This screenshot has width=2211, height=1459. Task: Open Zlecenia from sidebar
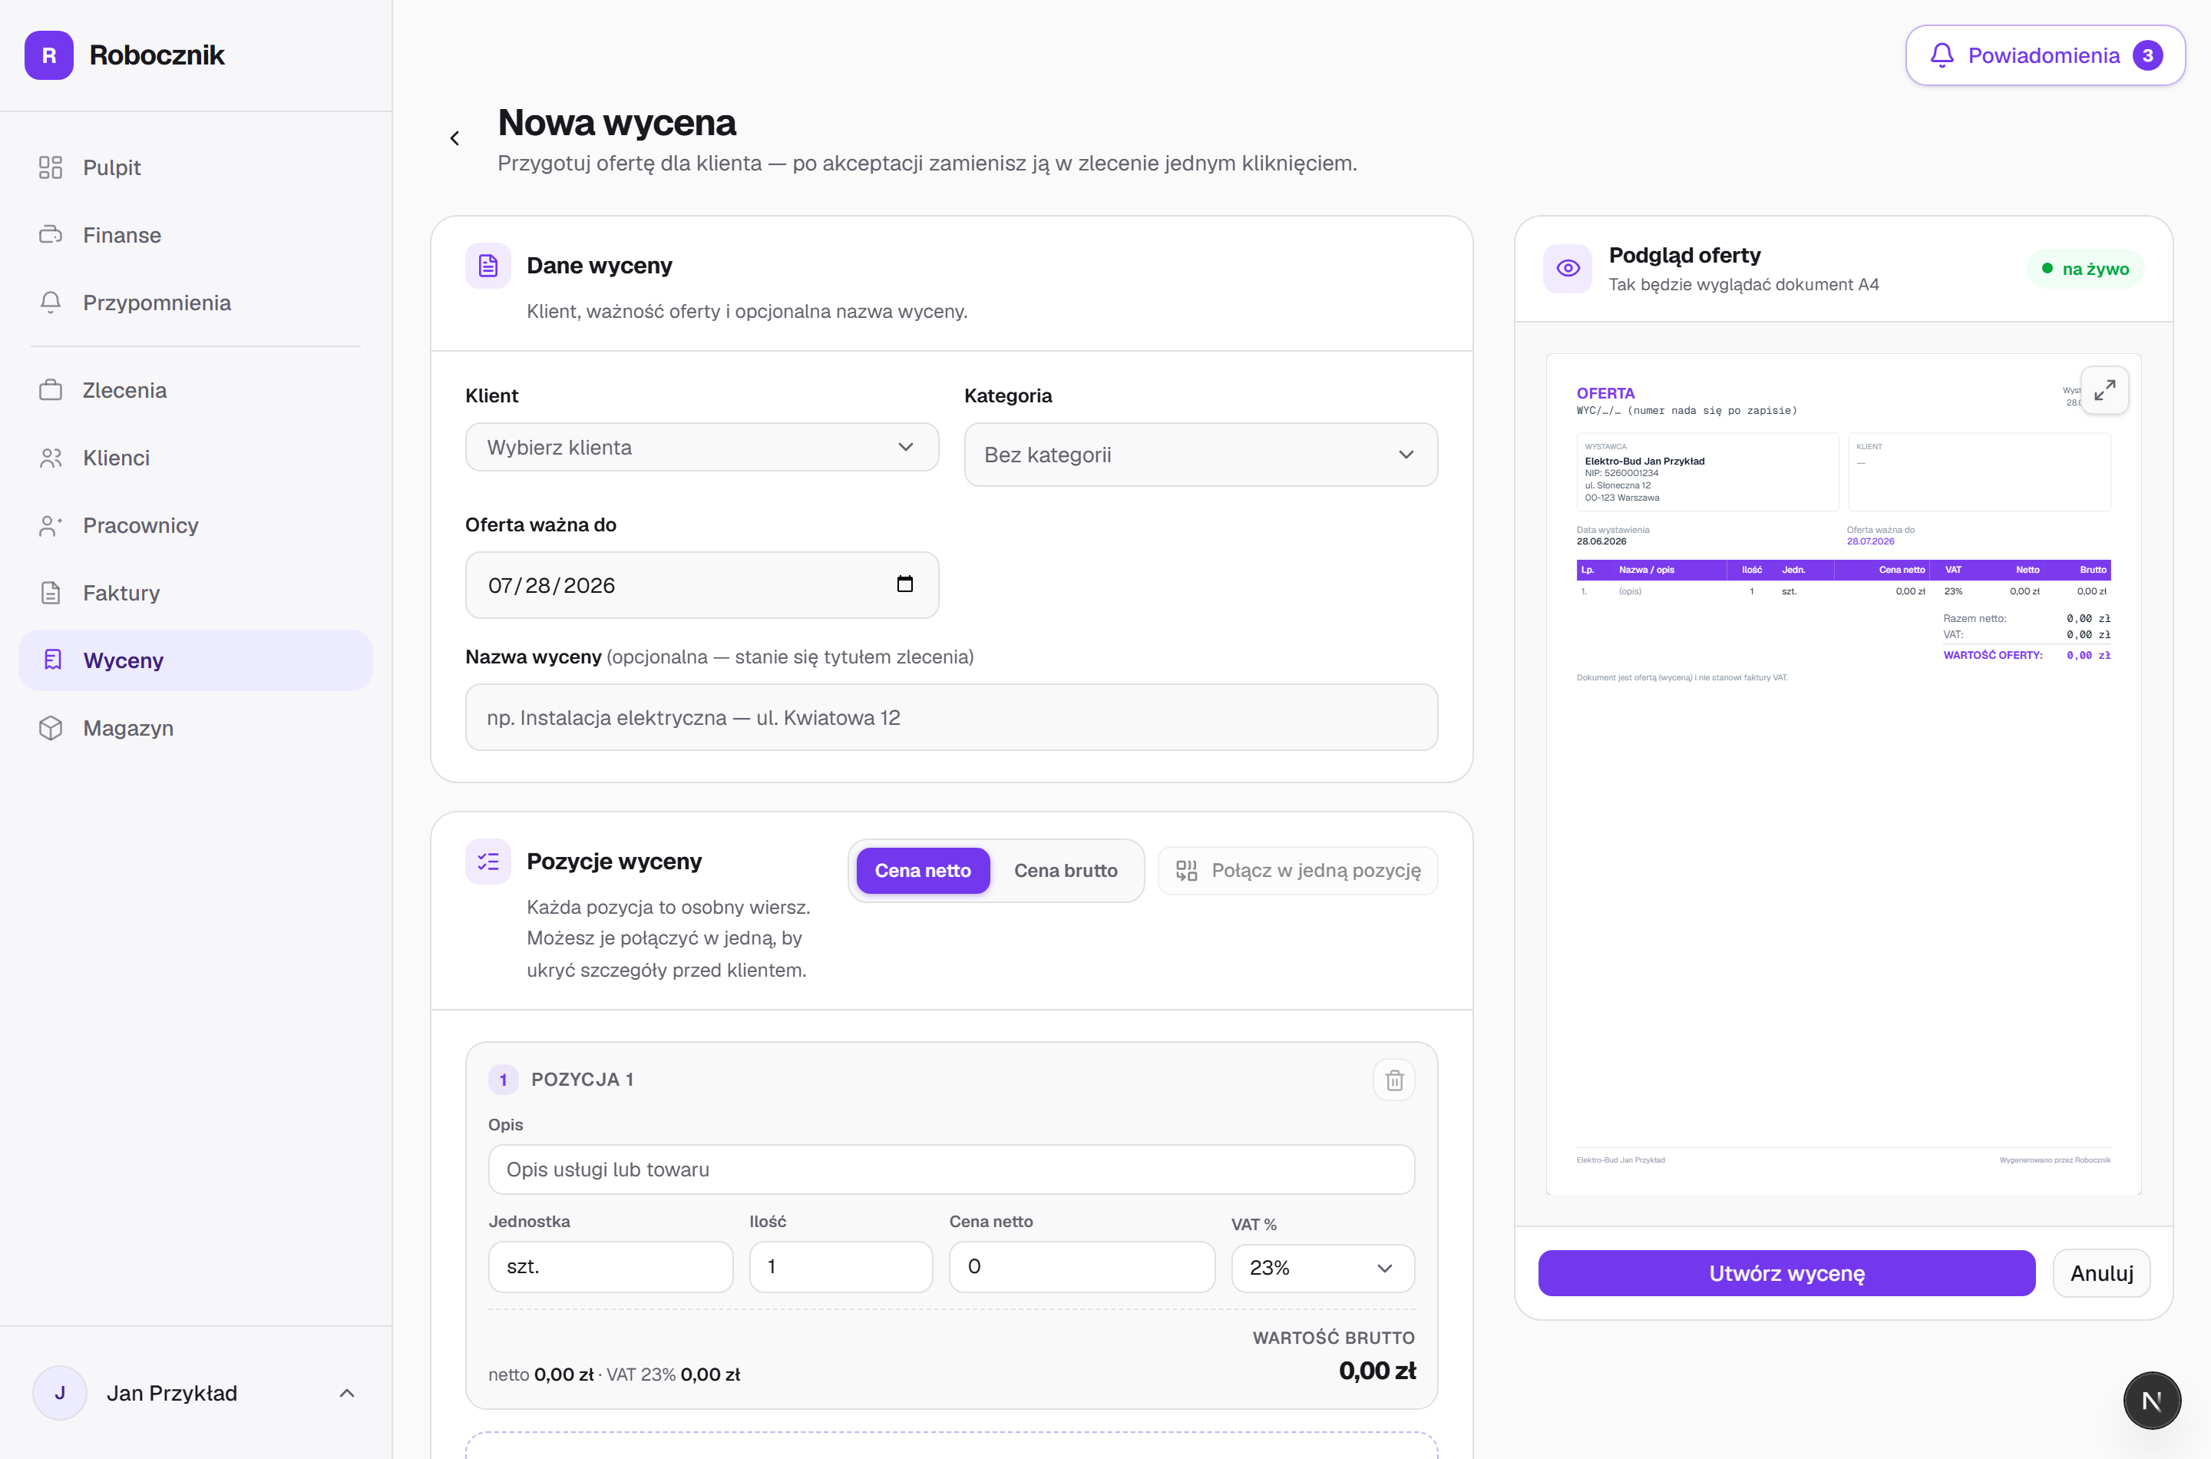(x=195, y=390)
